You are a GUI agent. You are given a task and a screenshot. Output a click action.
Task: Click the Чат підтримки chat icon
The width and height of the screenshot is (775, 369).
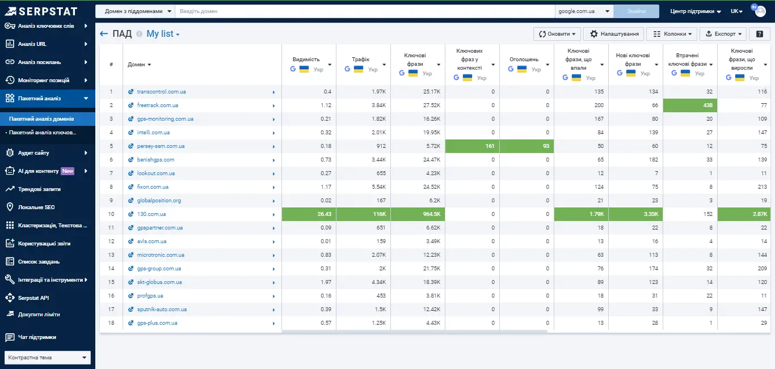pyautogui.click(x=10, y=337)
